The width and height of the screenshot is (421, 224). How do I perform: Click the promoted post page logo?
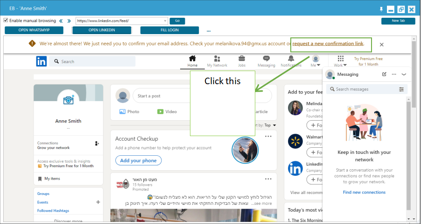tap(122, 185)
